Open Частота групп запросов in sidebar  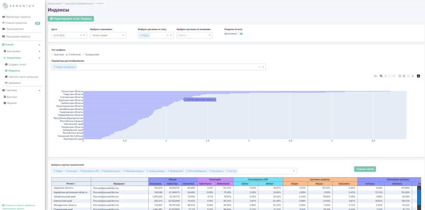click(x=23, y=77)
